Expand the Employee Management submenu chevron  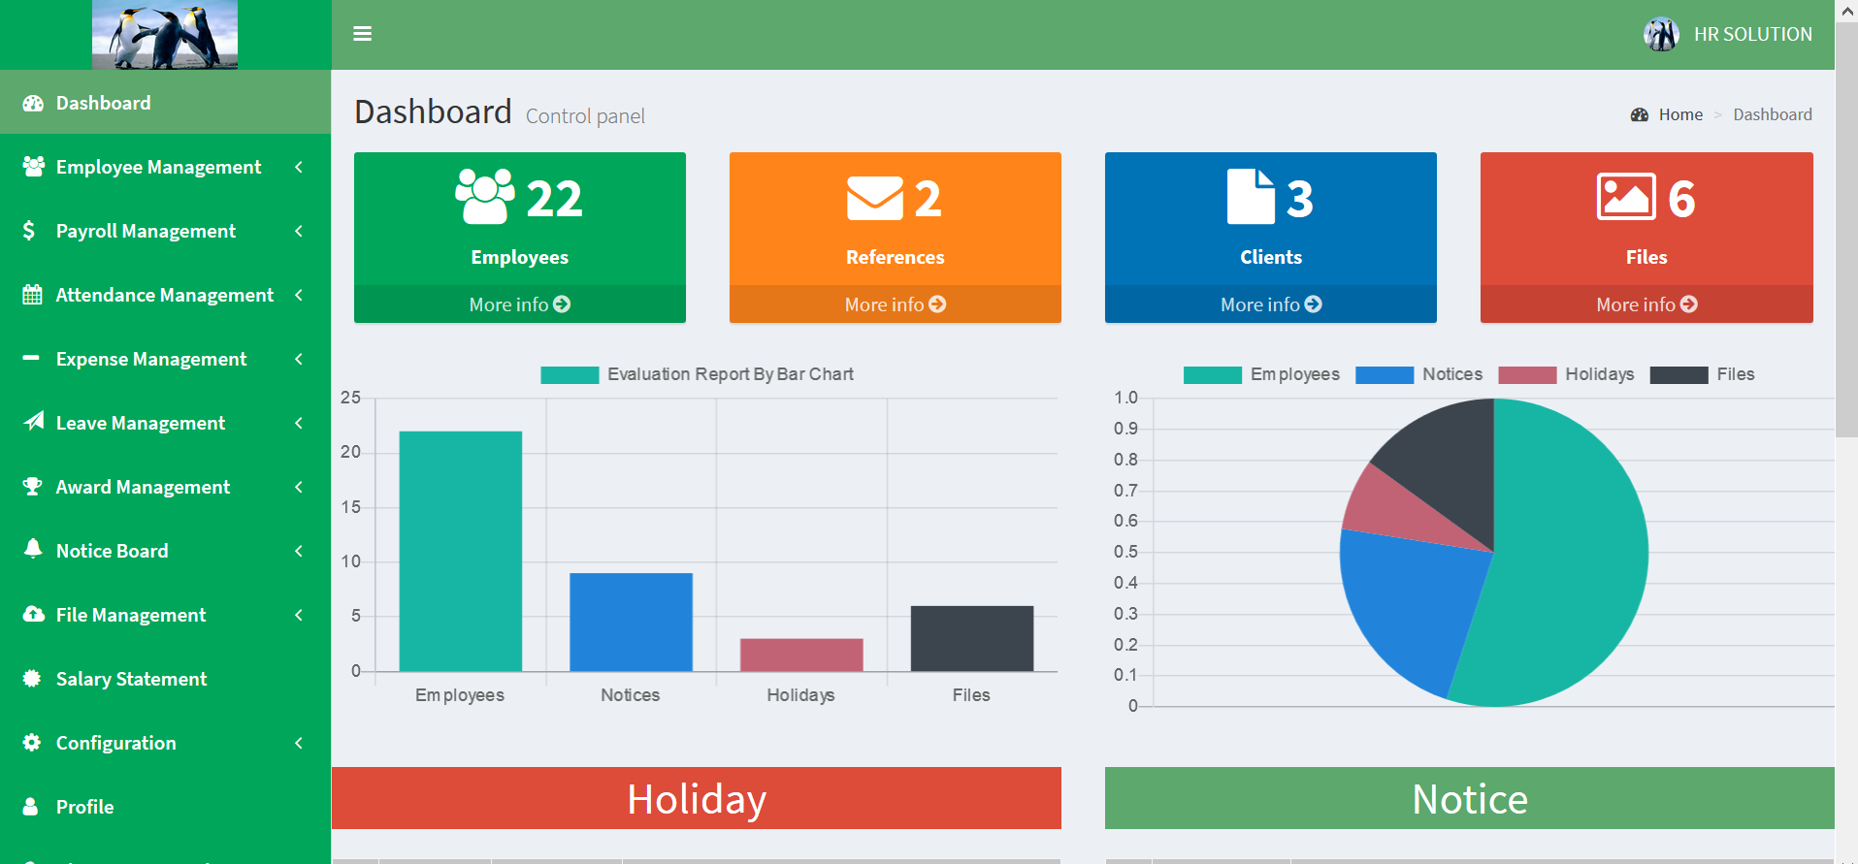[299, 167]
